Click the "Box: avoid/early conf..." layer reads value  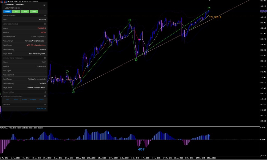(37, 54)
